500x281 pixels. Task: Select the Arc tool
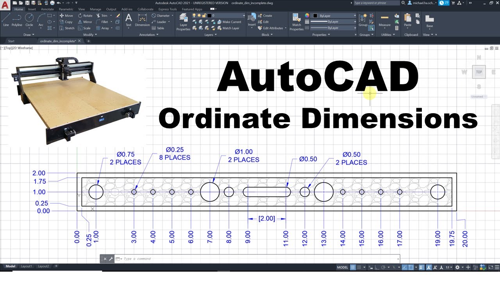click(x=41, y=20)
